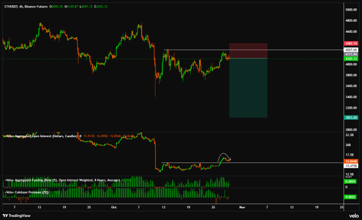Select the Velo Aggregated Funding indicator label
The height and width of the screenshot is (220, 362).
point(62,180)
